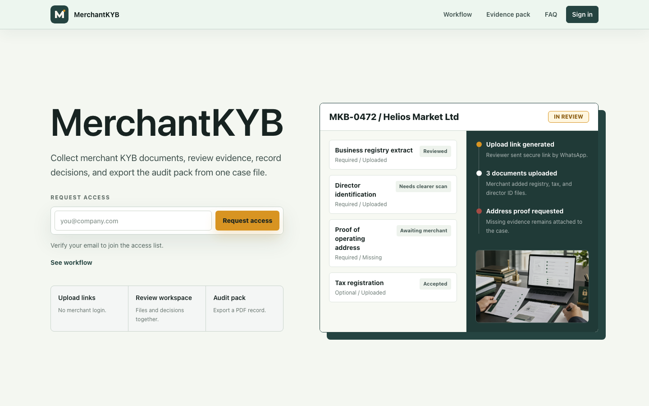Select the Upload links feature card
Image resolution: width=649 pixels, height=406 pixels.
coord(90,309)
